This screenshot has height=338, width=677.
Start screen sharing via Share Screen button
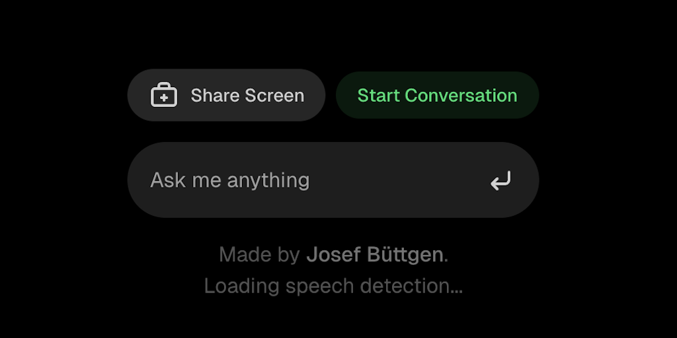226,95
